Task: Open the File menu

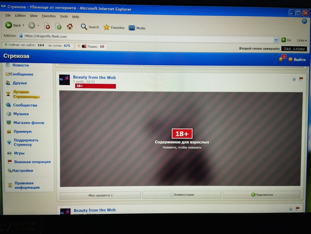Action: pos(8,15)
